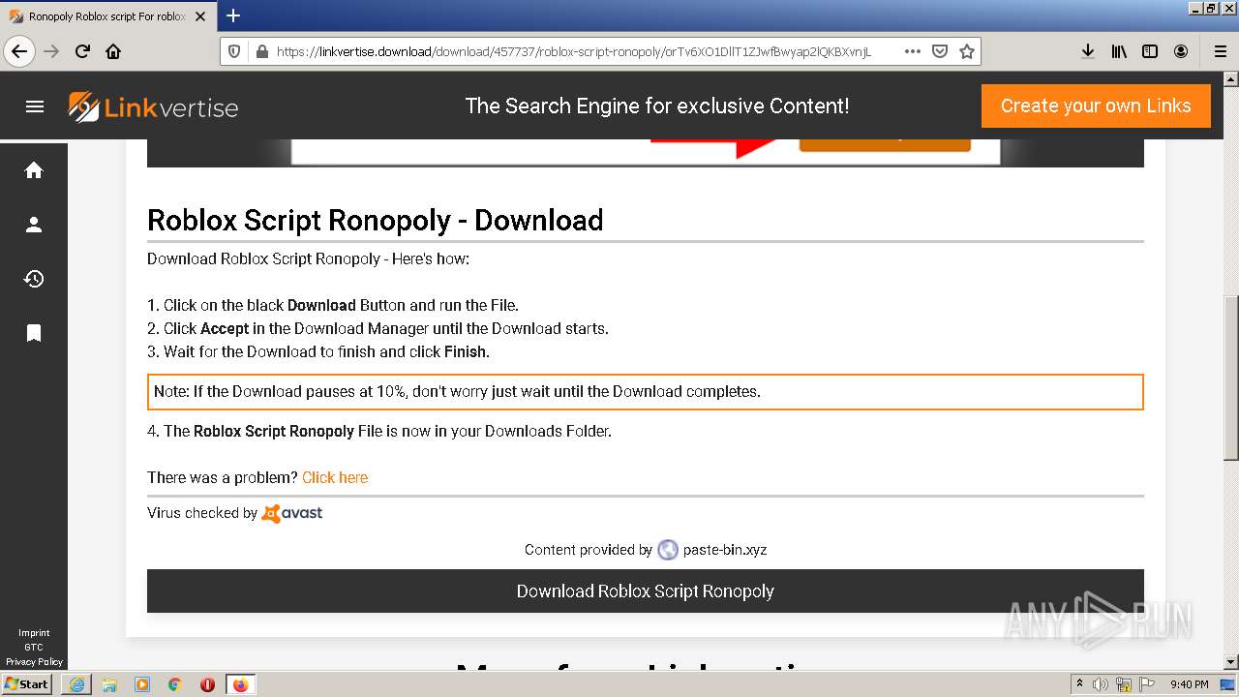
Task: Open page actions three-dot menu
Action: (912, 51)
